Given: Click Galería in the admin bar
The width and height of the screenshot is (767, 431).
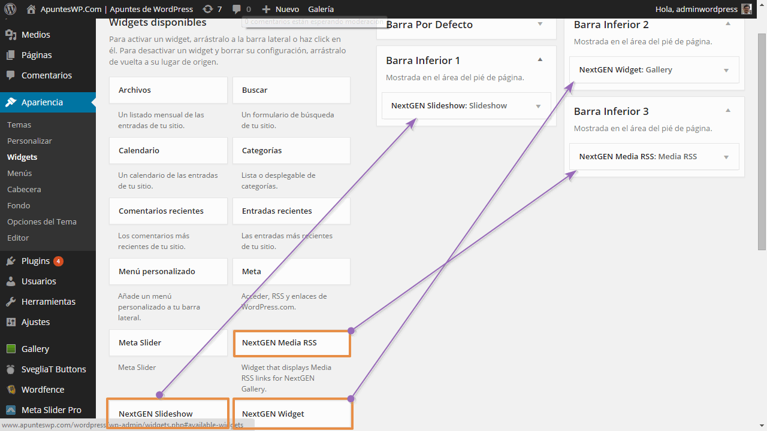Looking at the screenshot, I should pos(321,9).
